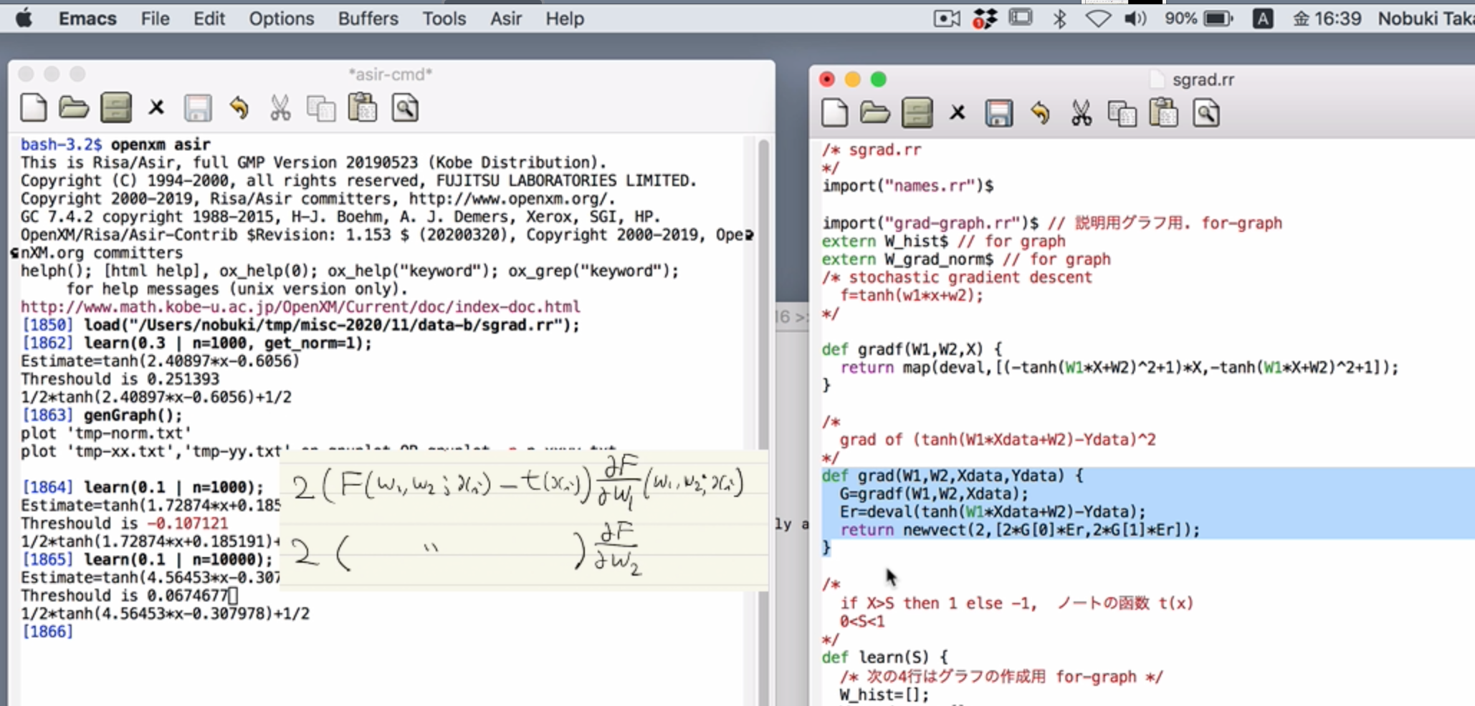Click Undo arrow icon in asir-cmd toolbar
The image size is (1475, 706).
239,109
